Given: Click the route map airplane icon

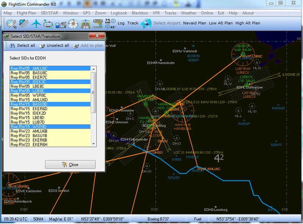Looking at the screenshot, I should tap(146, 23).
